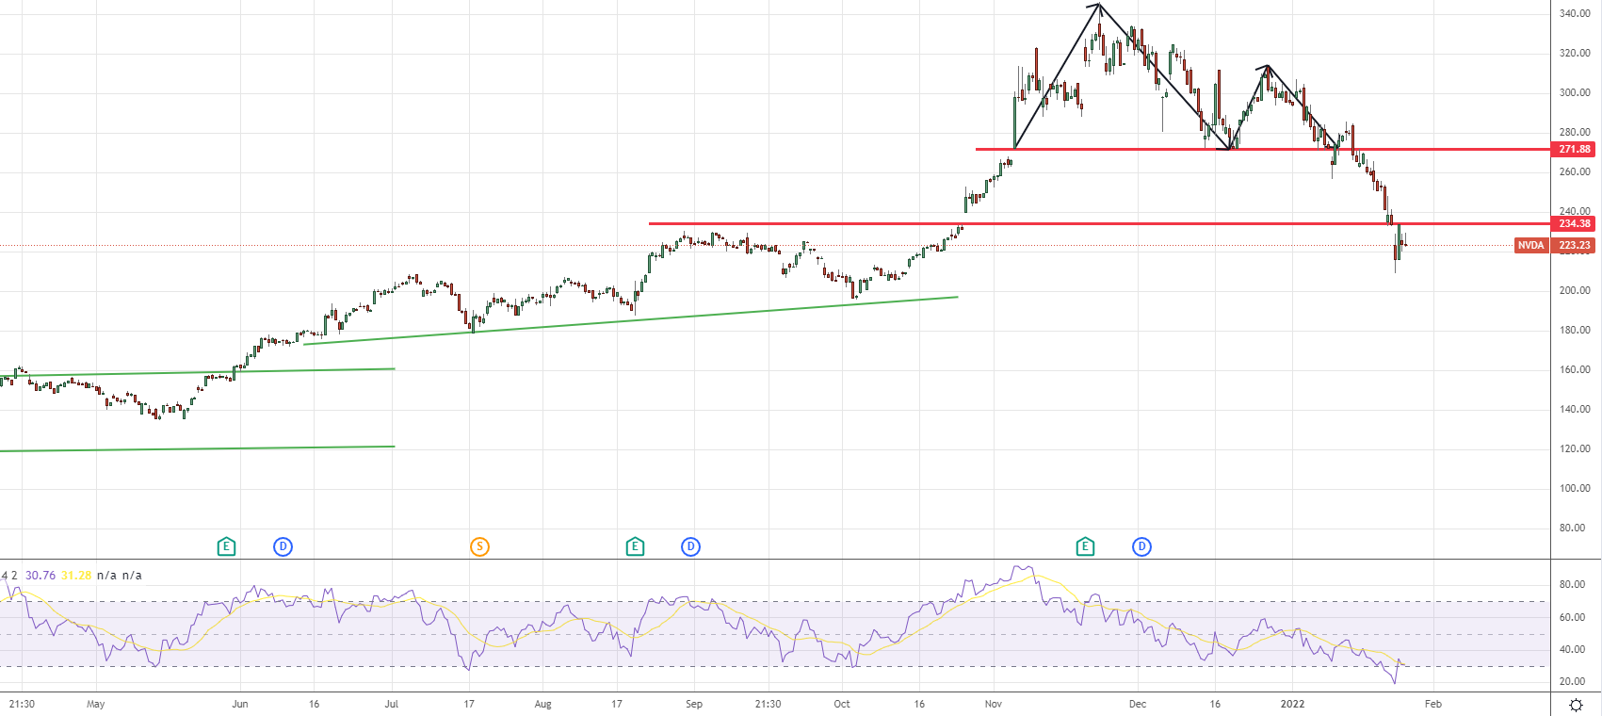
Task: Click the Feb label on the time axis
Action: click(x=1432, y=704)
